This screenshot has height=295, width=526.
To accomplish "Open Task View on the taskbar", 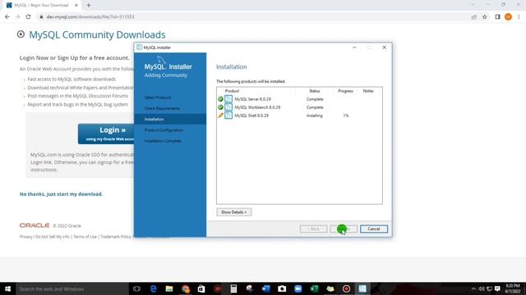I will click(136, 288).
